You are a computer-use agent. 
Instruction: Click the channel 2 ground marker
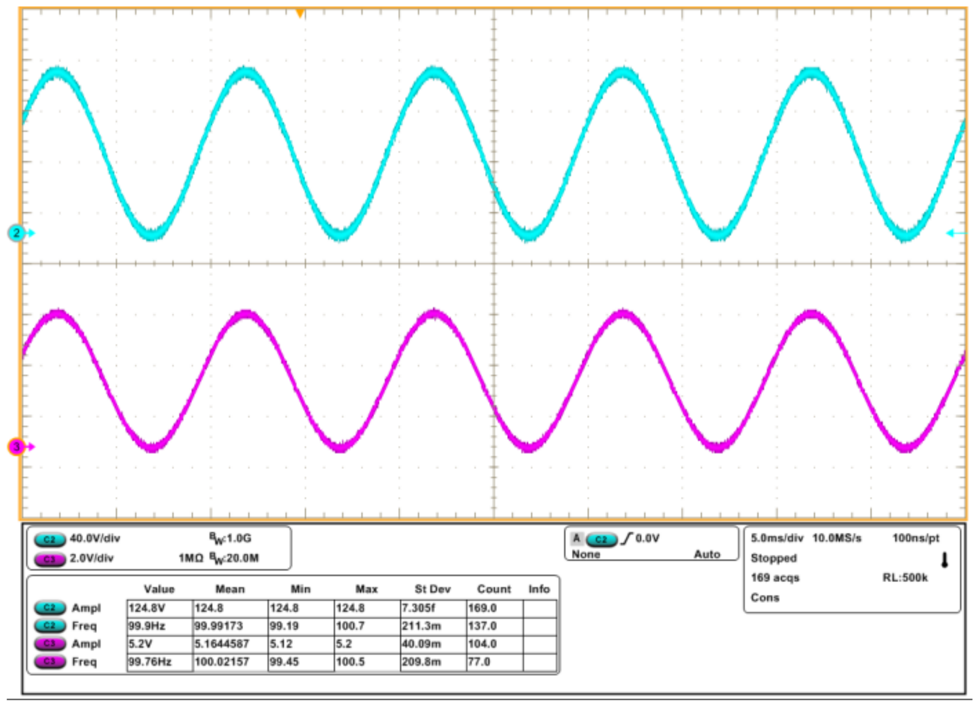coord(16,233)
